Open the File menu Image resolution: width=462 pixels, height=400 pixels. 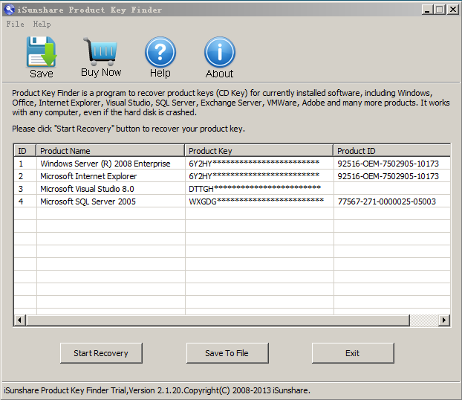16,24
